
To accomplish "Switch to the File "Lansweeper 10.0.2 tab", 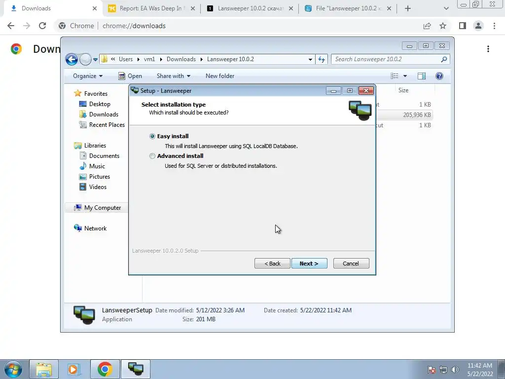I will pos(348,8).
